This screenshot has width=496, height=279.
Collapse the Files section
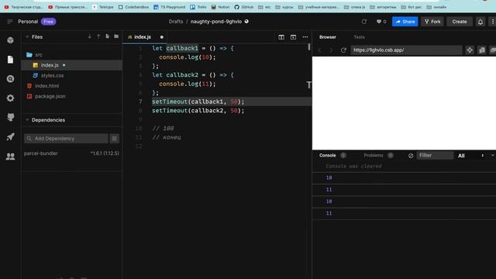point(27,36)
